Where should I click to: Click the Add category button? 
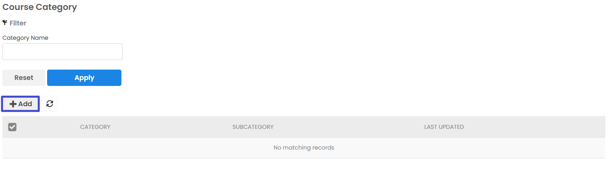(x=21, y=104)
